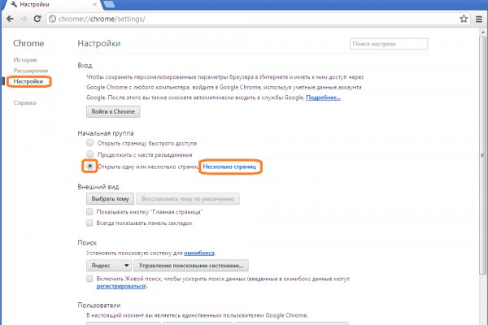488x325 pixels.
Task: Toggle 'Всегда показывать панель закладок' checkbox
Action: (x=90, y=223)
